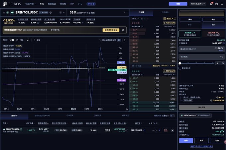The image size is (226, 150).
Task: Click the Boros logo icon
Action: (x=5, y=4)
